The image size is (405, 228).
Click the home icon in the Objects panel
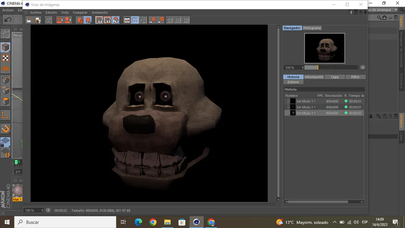[x=385, y=18]
